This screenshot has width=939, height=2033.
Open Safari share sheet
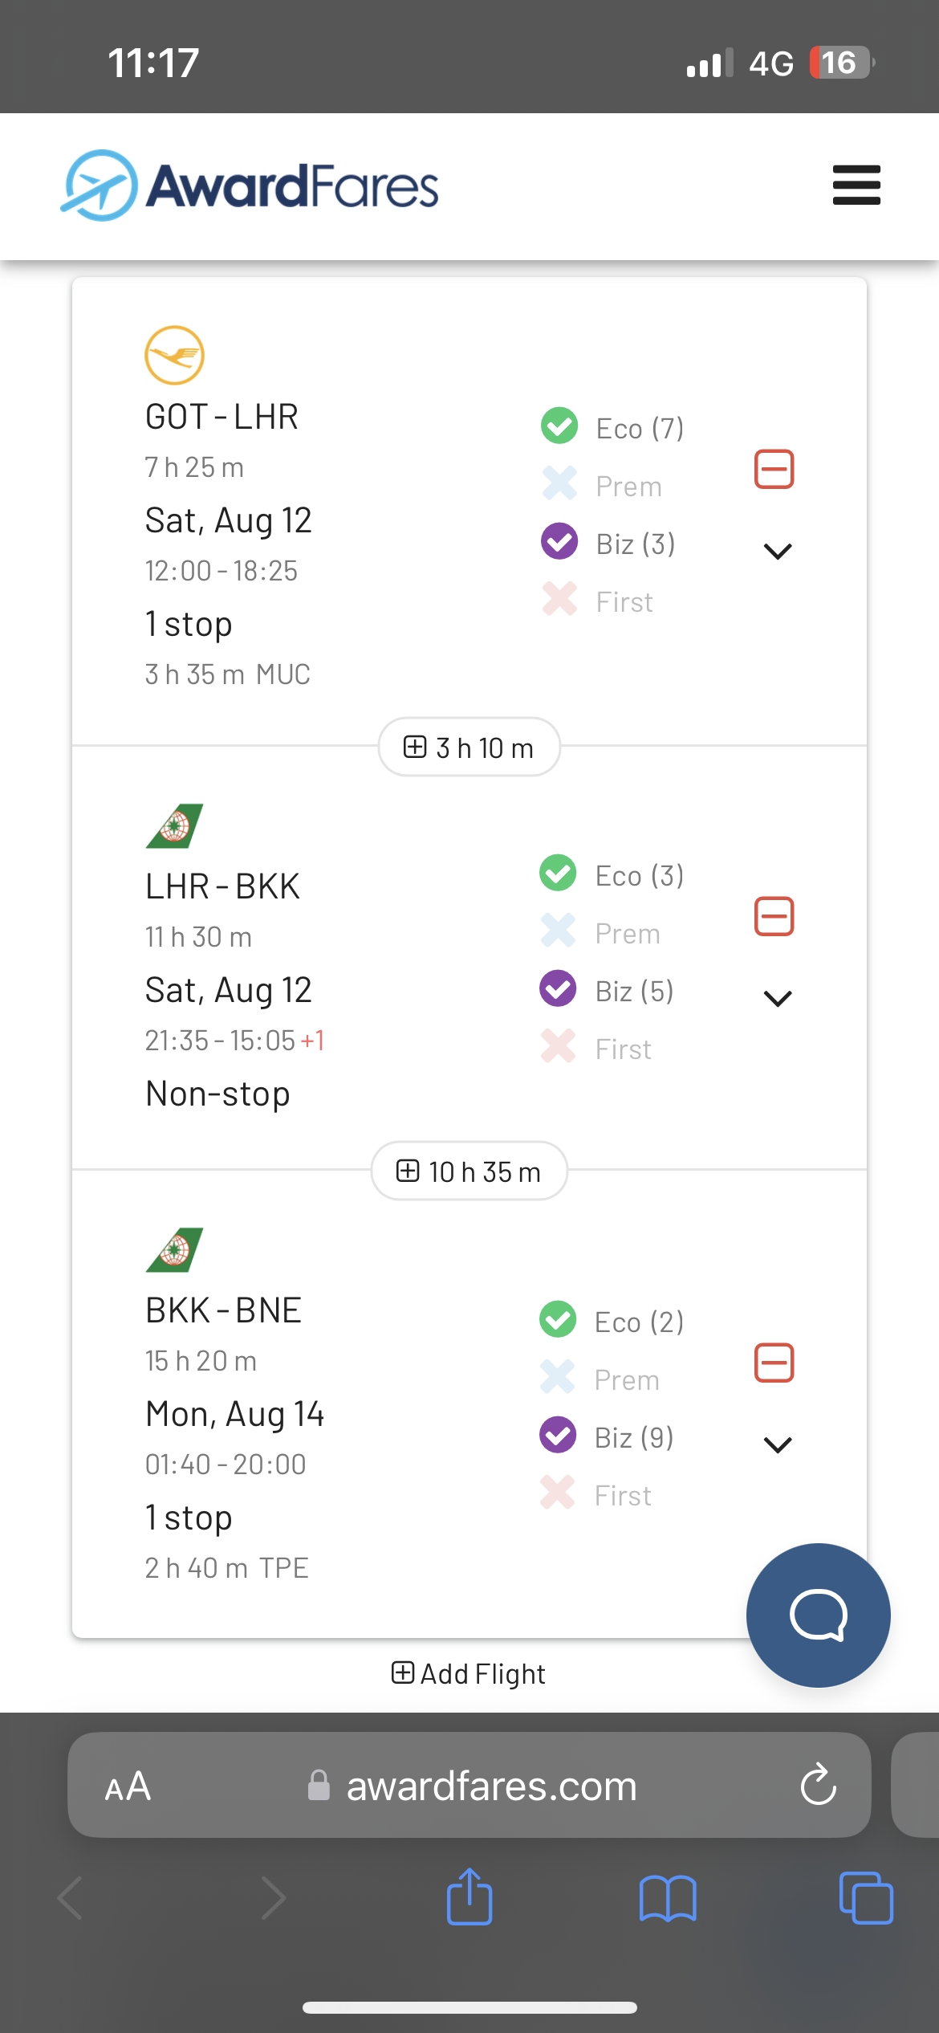(x=469, y=1898)
